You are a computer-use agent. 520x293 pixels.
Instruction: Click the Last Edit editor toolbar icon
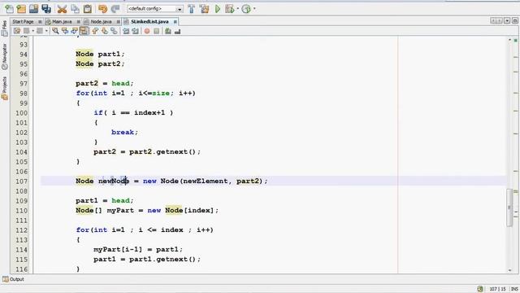(17, 31)
